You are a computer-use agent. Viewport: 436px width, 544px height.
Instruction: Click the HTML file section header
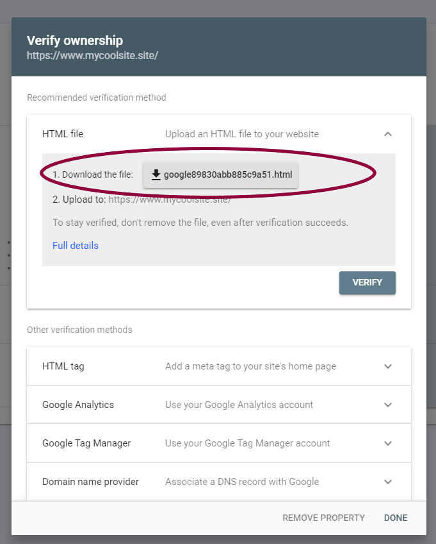click(219, 134)
